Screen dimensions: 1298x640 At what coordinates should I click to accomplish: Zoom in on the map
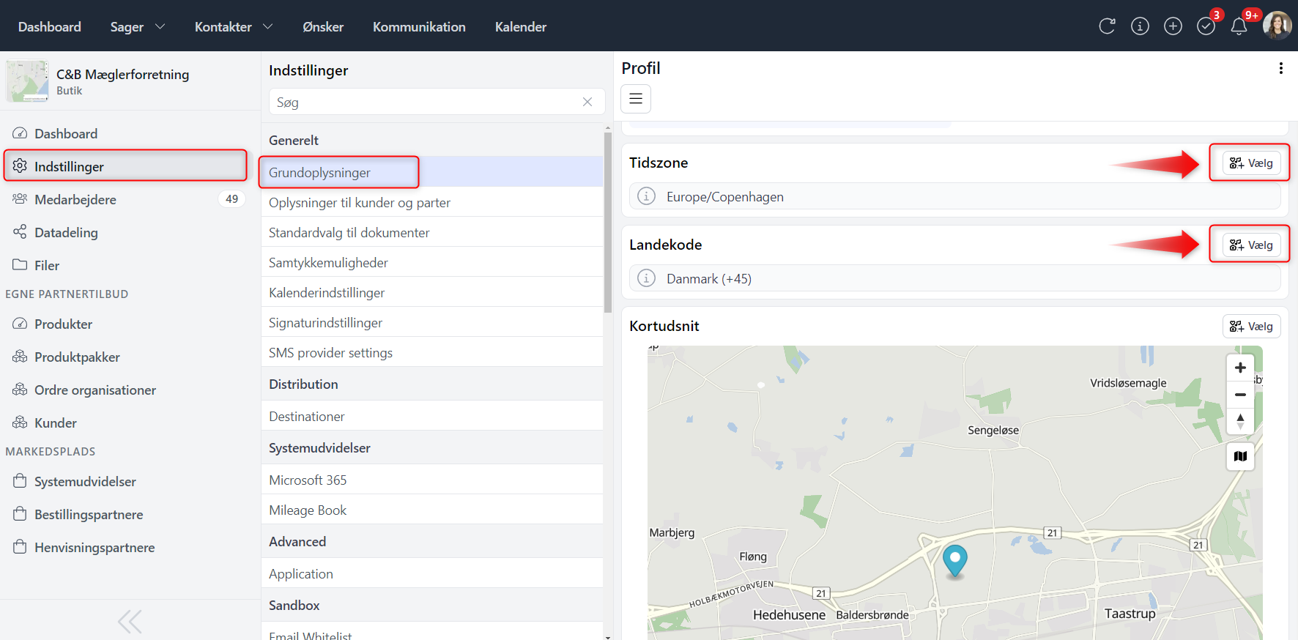(x=1240, y=368)
